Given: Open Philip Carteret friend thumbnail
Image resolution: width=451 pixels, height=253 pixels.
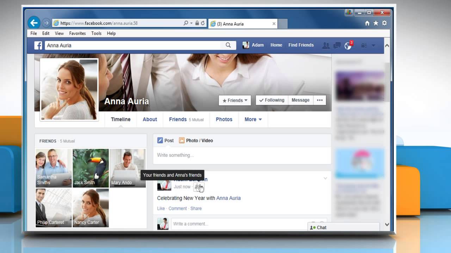Looking at the screenshot, I should tap(54, 208).
